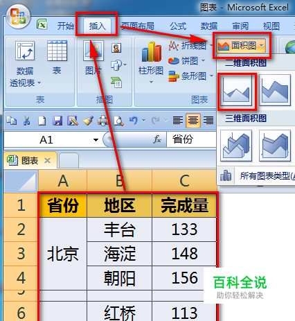Select the first 2D area chart thumbnail
Viewport: 295px width, 321px height.
[x=236, y=90]
